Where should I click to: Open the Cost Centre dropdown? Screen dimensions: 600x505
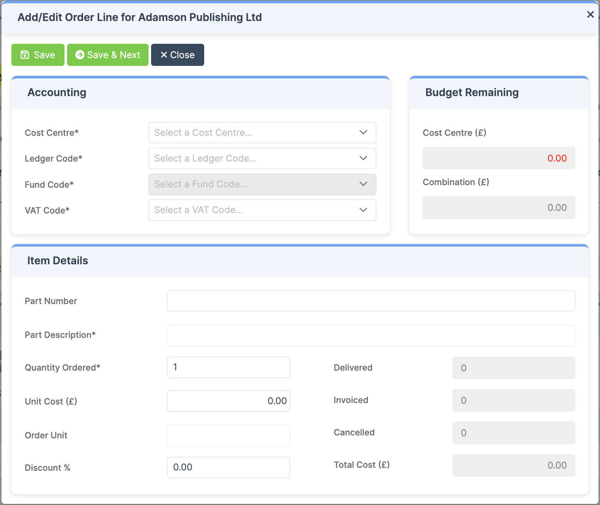[x=262, y=133]
